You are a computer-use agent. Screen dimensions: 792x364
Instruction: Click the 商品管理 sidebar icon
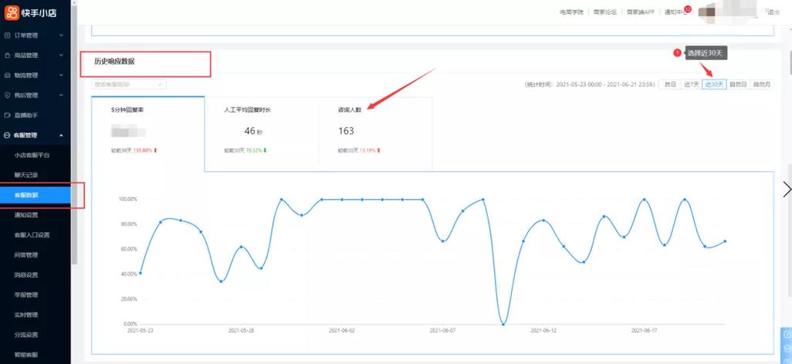click(x=7, y=56)
